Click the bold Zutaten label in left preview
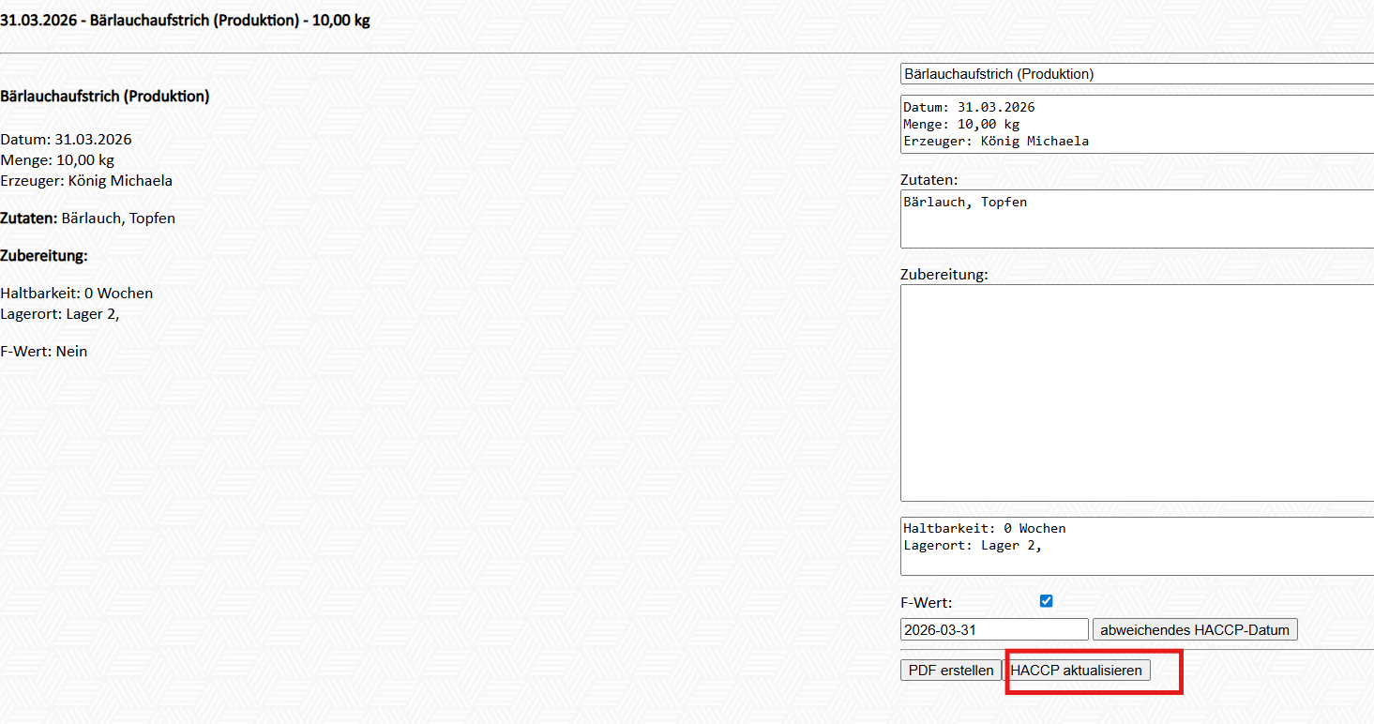This screenshot has height=724, width=1374. (x=29, y=219)
